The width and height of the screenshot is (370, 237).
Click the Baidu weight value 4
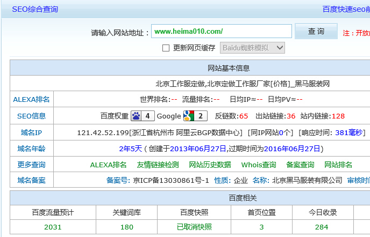point(148,116)
